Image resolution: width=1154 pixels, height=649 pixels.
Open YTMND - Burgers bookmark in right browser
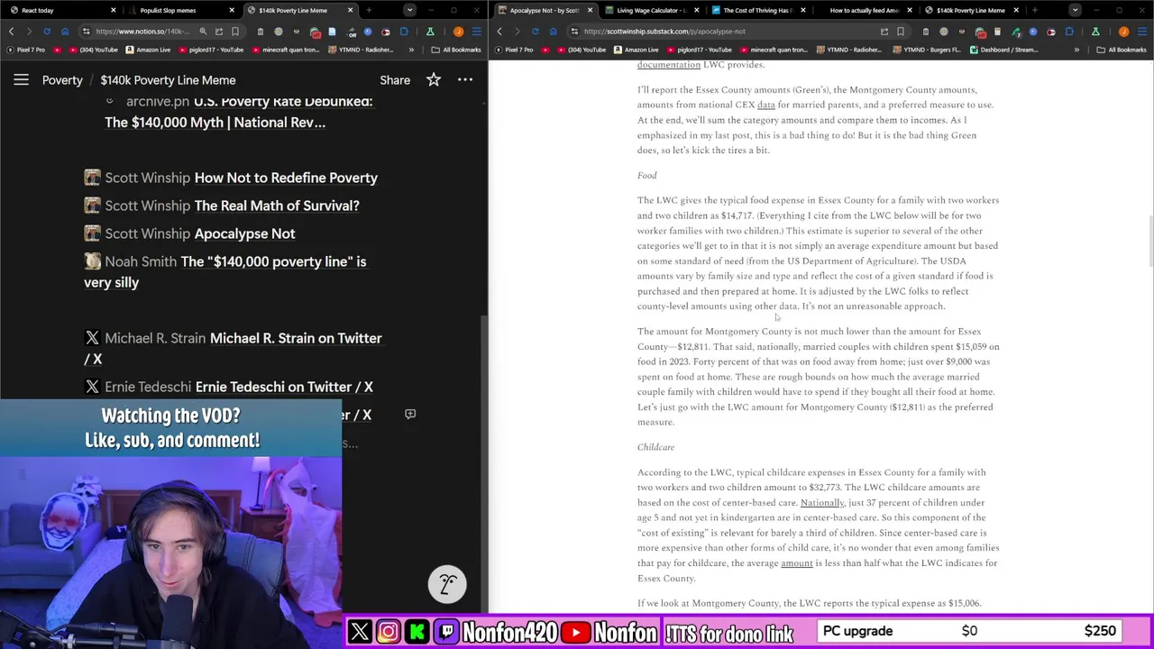coord(928,50)
